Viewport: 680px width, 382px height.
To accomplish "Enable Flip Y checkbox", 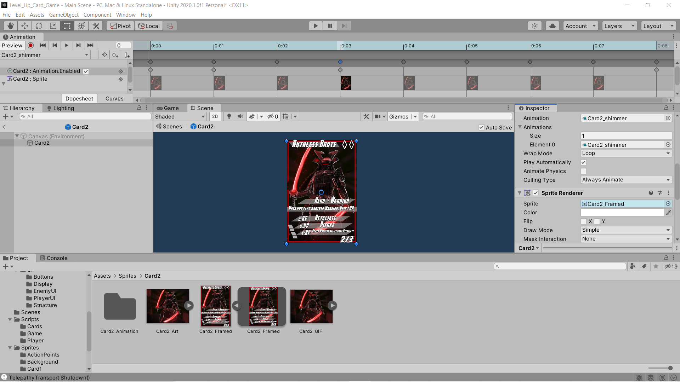I will tap(597, 221).
